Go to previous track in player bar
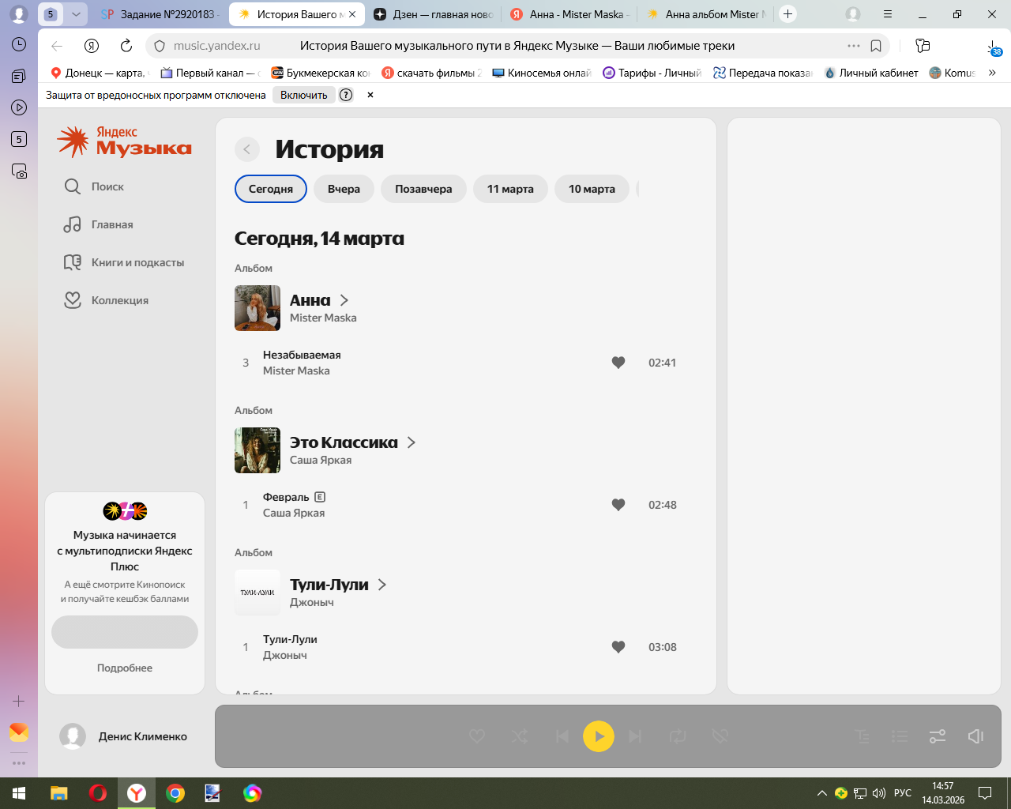The width and height of the screenshot is (1011, 809). pos(562,736)
